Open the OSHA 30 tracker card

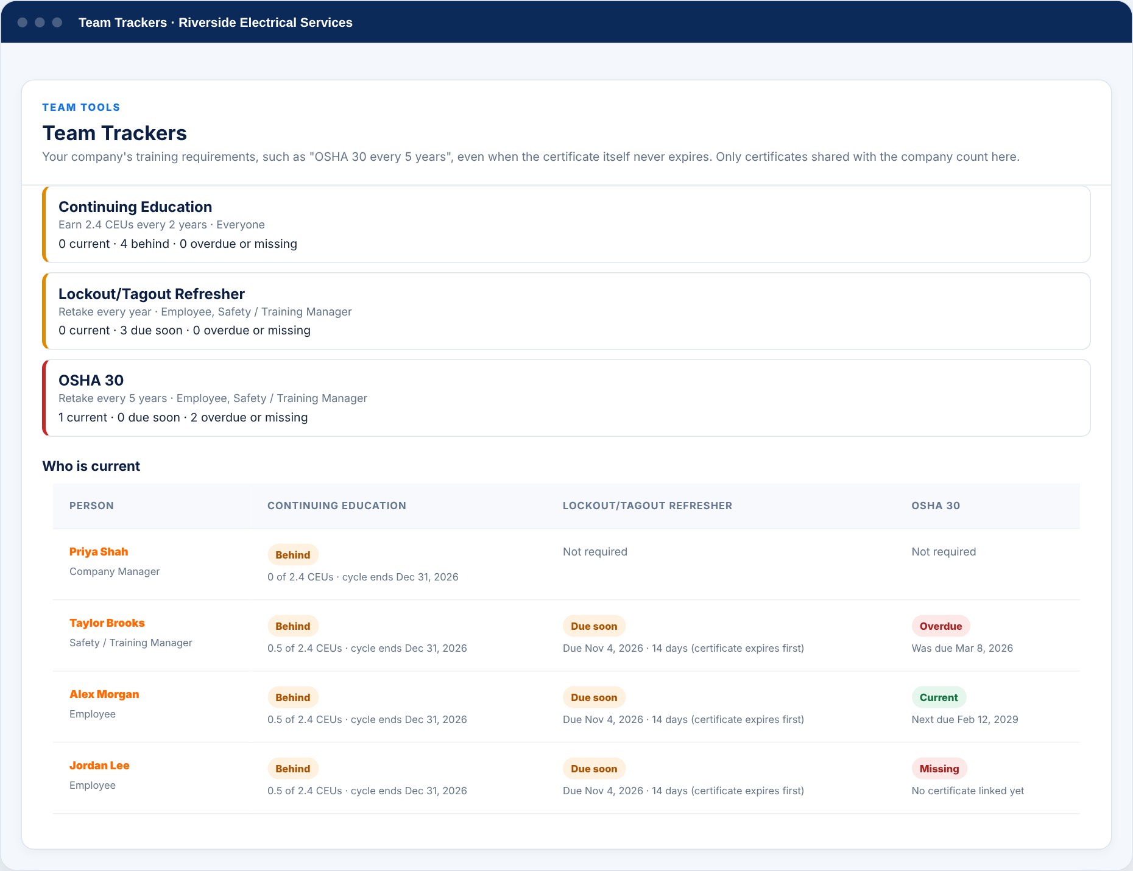(566, 398)
